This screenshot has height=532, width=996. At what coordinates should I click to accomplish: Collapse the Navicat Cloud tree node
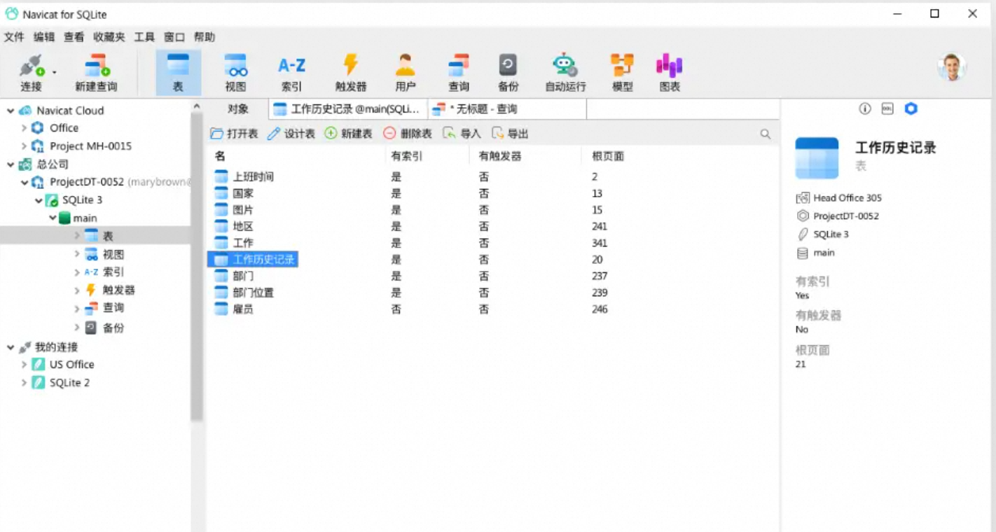pyautogui.click(x=11, y=111)
